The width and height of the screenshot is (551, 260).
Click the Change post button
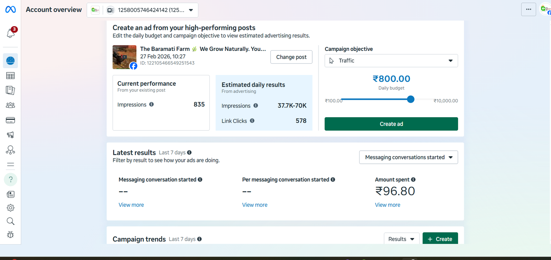coord(291,57)
